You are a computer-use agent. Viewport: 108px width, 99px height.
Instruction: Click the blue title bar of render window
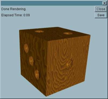click(51, 3)
